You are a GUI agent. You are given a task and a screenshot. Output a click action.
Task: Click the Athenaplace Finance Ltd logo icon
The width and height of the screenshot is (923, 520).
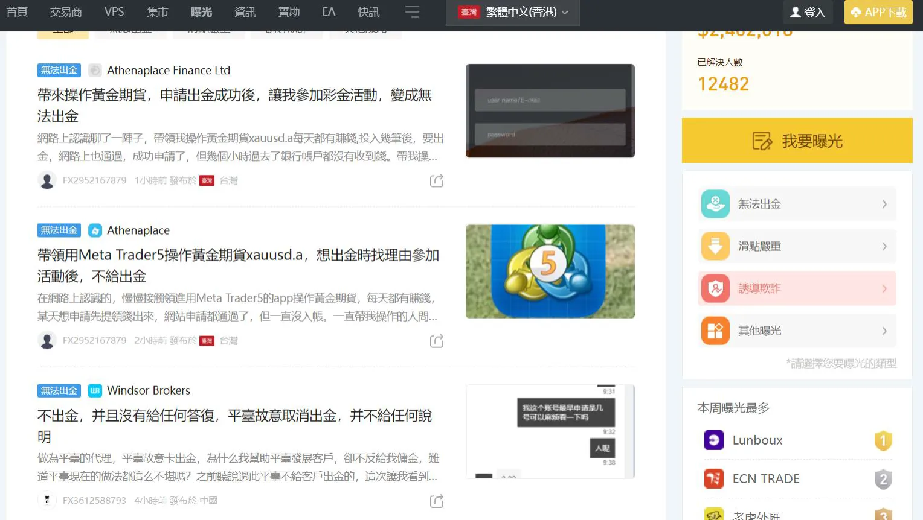click(x=95, y=71)
